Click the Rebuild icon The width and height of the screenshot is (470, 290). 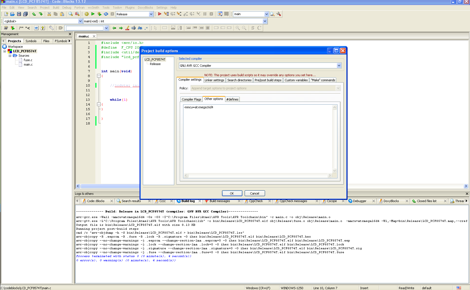(x=106, y=14)
